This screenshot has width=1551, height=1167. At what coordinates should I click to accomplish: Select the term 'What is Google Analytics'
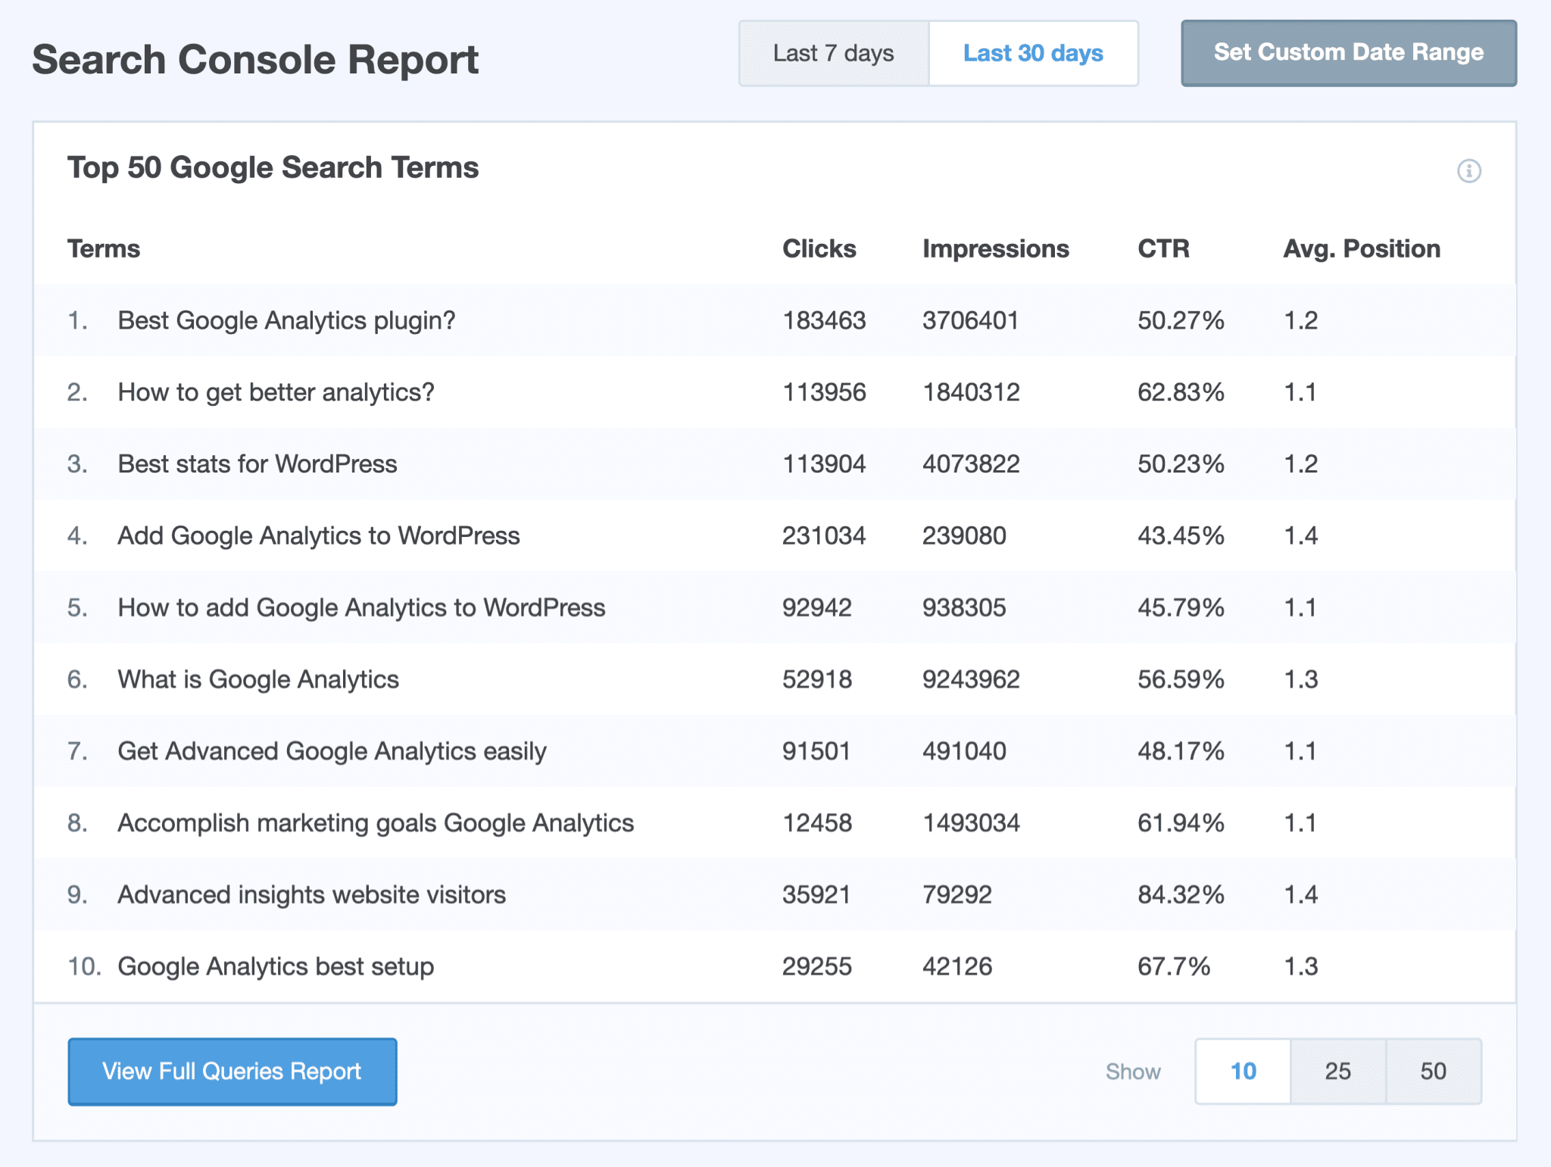pyautogui.click(x=258, y=679)
